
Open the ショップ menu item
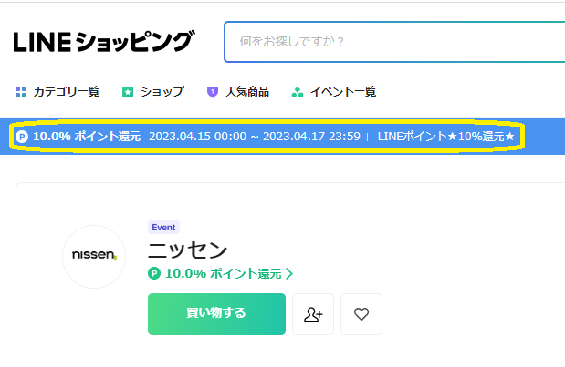(x=162, y=92)
